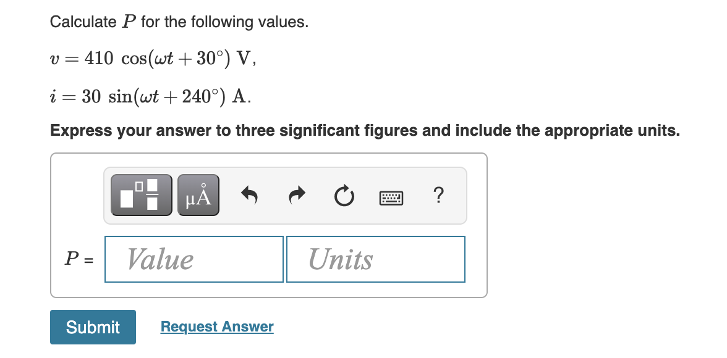Open the math templates palette icon
The height and width of the screenshot is (358, 727).
coord(141,194)
